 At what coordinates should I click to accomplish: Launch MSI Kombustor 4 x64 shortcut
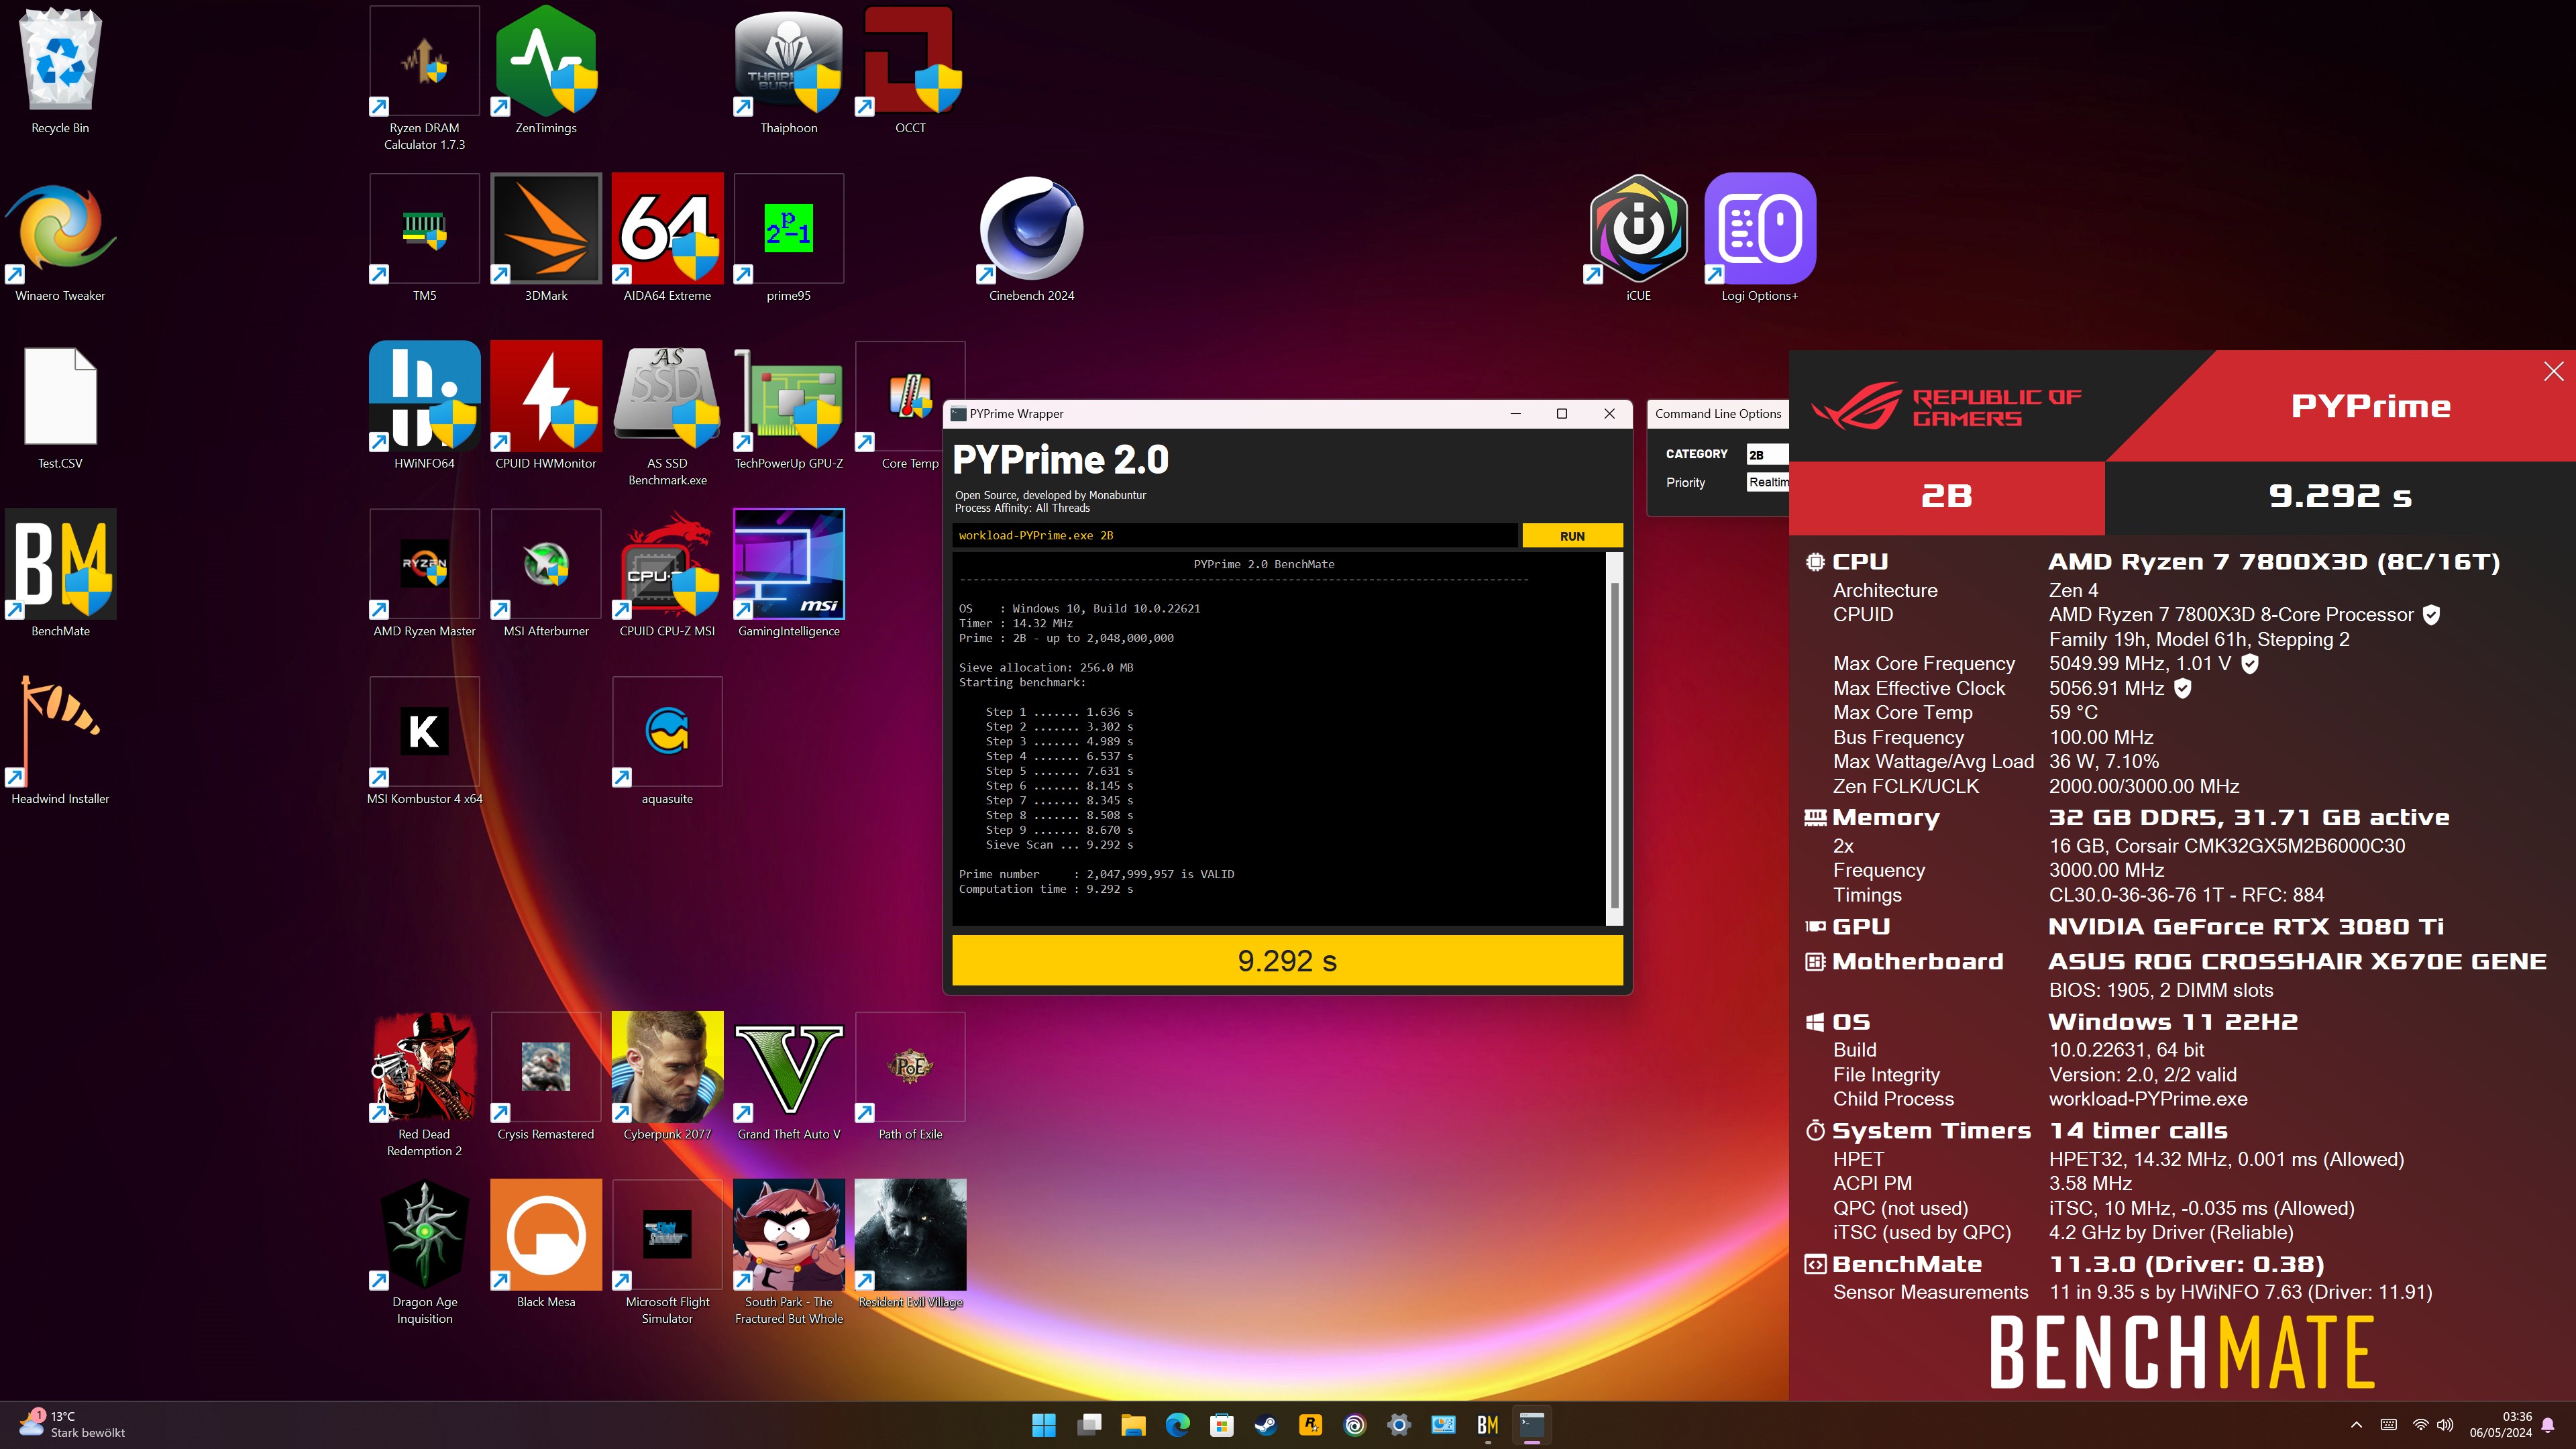tap(424, 742)
